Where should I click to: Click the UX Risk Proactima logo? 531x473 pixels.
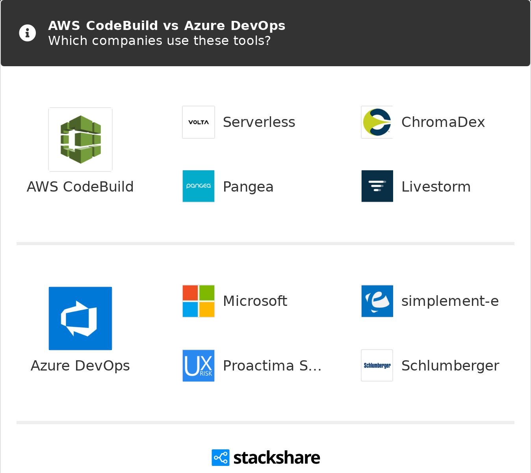[x=199, y=366]
